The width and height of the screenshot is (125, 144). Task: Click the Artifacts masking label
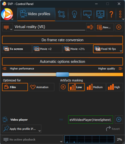[x=71, y=80]
